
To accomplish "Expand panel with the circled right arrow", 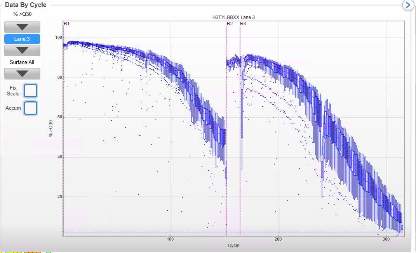I will coord(408,5).
